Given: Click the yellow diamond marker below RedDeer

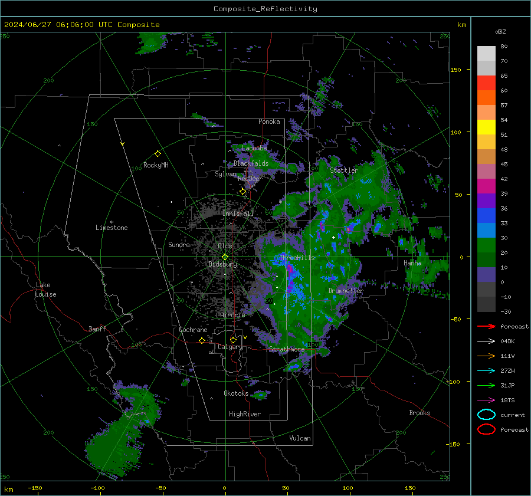Looking at the screenshot, I should point(242,192).
